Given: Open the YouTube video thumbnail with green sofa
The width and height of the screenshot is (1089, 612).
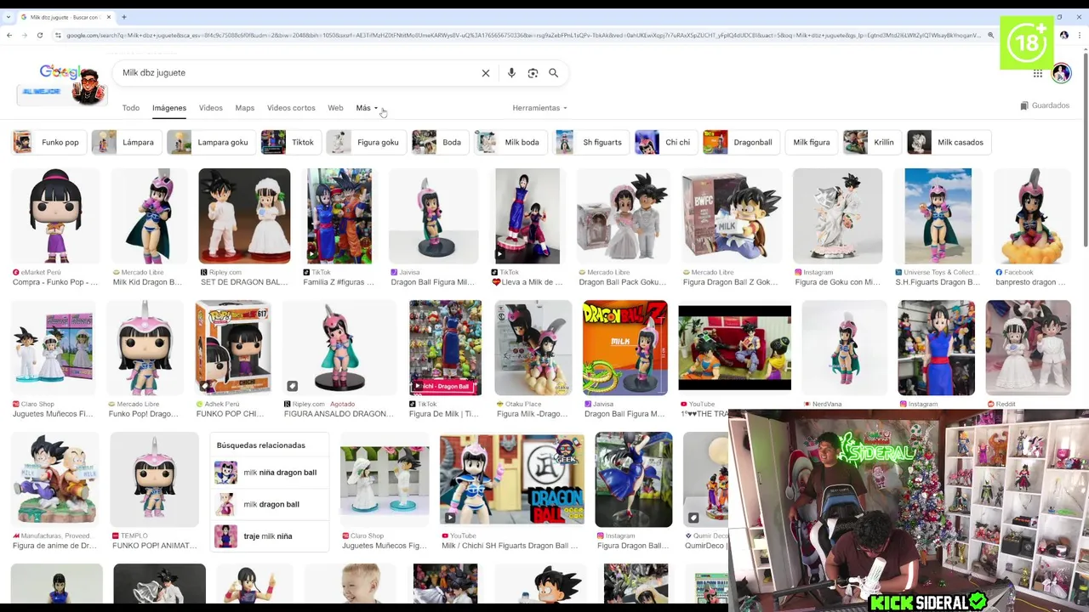Looking at the screenshot, I should click(x=734, y=348).
